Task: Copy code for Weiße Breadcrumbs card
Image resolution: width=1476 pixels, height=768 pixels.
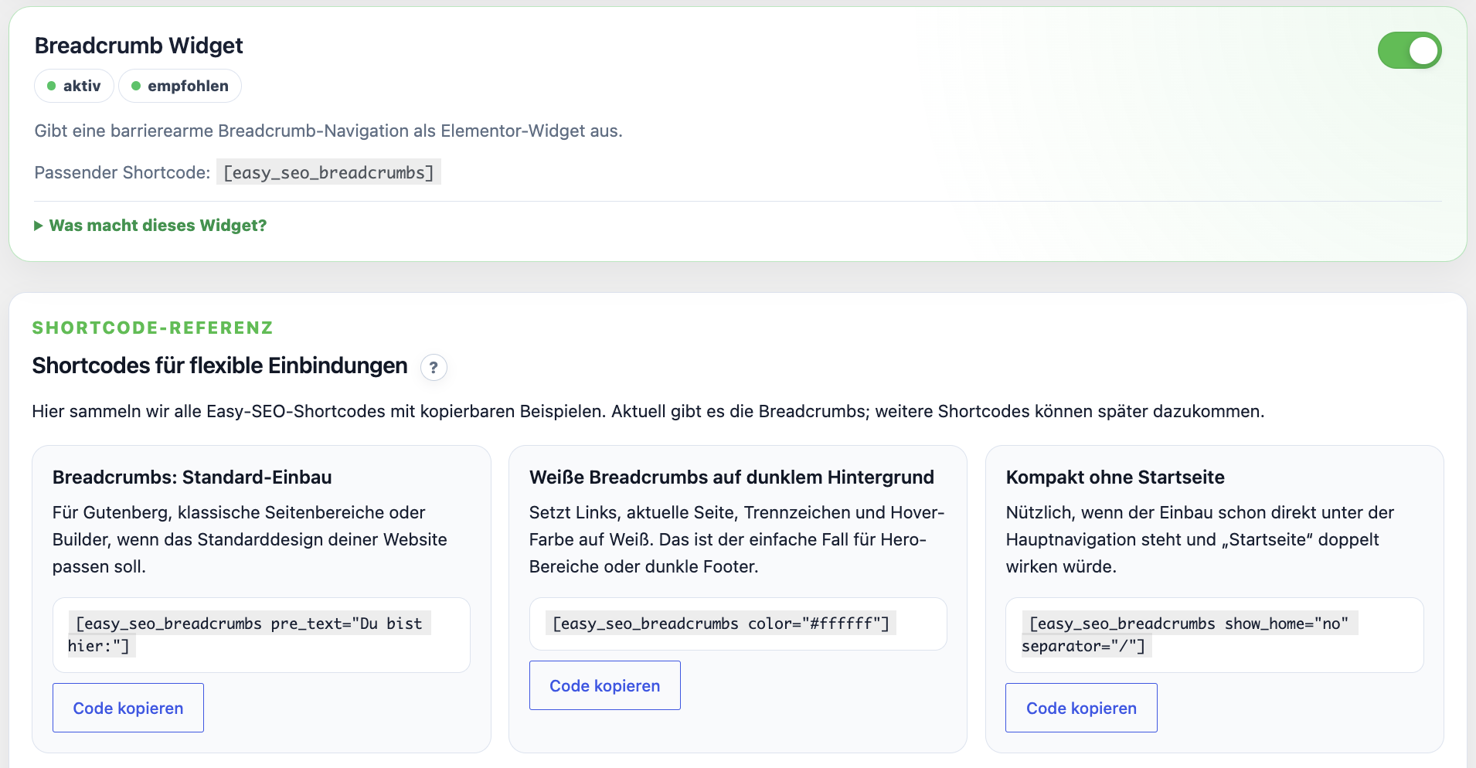Action: [604, 685]
